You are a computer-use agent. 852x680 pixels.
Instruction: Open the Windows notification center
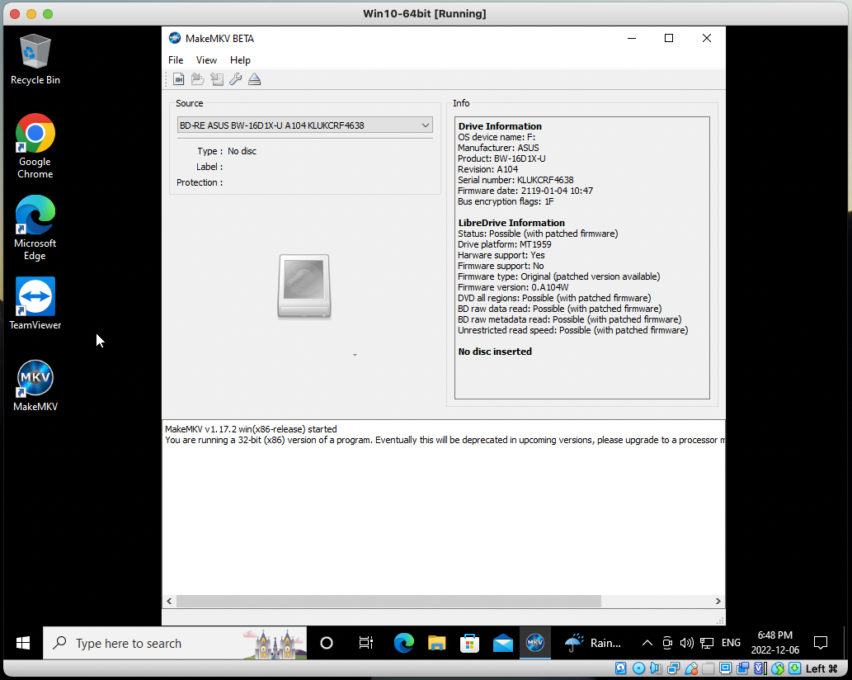[821, 643]
